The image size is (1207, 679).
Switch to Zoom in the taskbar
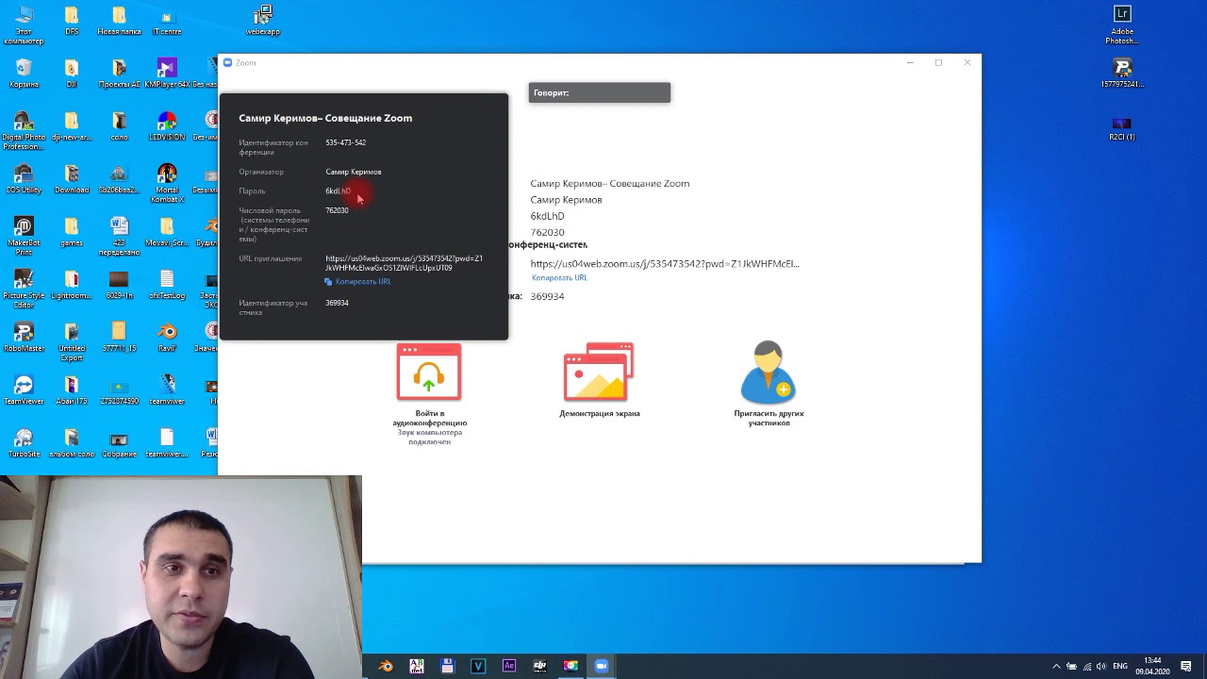(602, 666)
